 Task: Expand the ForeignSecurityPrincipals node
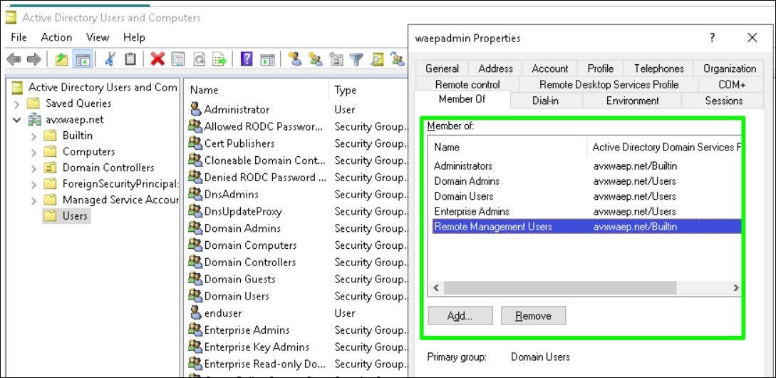(33, 185)
